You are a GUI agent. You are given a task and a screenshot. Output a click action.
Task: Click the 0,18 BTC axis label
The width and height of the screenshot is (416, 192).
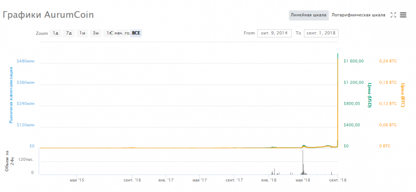click(388, 82)
